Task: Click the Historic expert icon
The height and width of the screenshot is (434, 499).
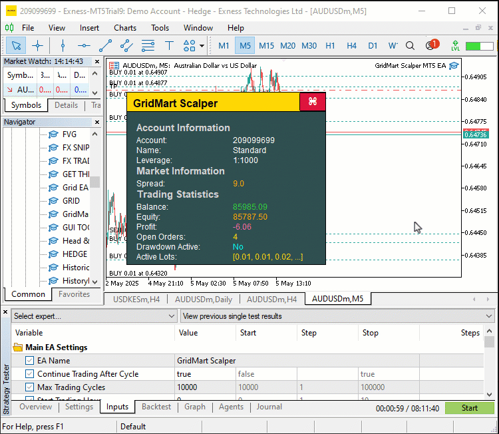Action: click(x=53, y=268)
